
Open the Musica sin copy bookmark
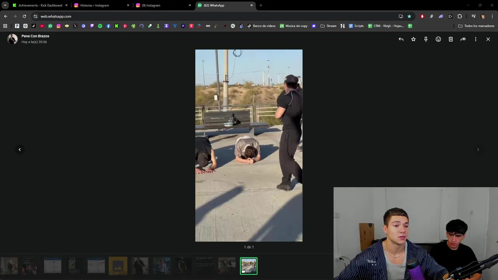click(294, 26)
